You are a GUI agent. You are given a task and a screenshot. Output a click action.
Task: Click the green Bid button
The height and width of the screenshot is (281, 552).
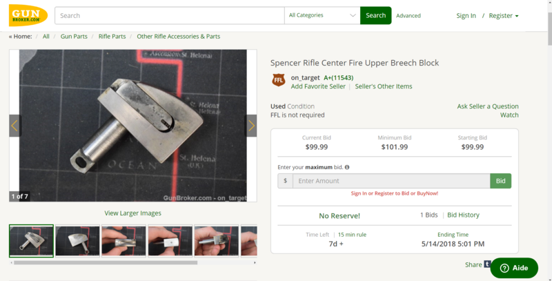(501, 181)
